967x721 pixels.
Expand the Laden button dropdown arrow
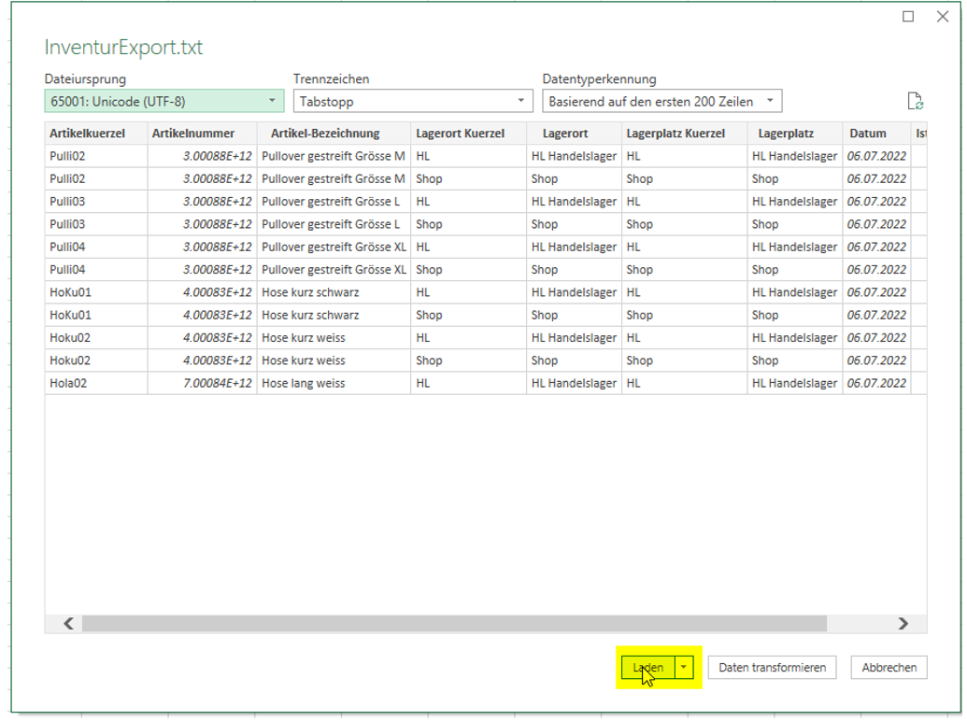tap(685, 667)
